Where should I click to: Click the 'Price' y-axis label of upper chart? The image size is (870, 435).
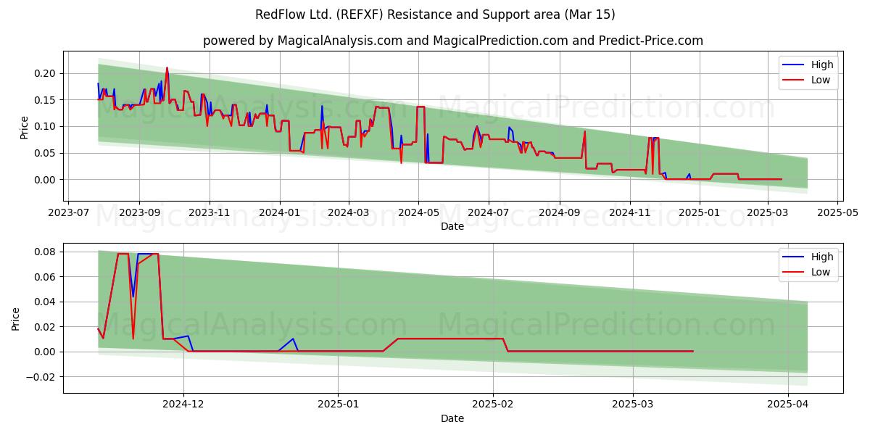click(24, 126)
